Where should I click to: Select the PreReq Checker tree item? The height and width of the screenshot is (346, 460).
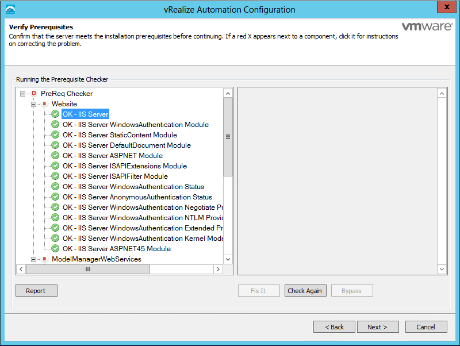point(67,94)
